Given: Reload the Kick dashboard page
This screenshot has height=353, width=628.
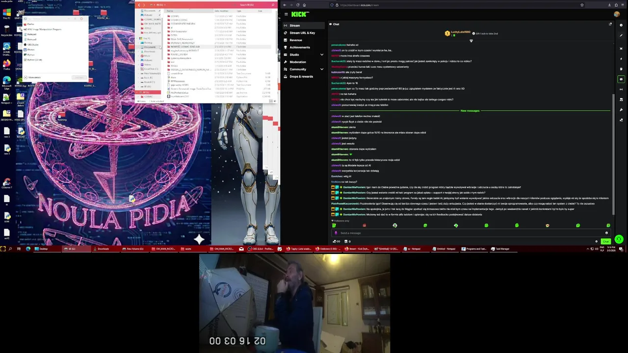Looking at the screenshot, I should click(297, 5).
